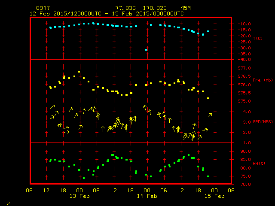Select the 15 Feb date label
The height and width of the screenshot is (206, 275).
click(x=214, y=196)
